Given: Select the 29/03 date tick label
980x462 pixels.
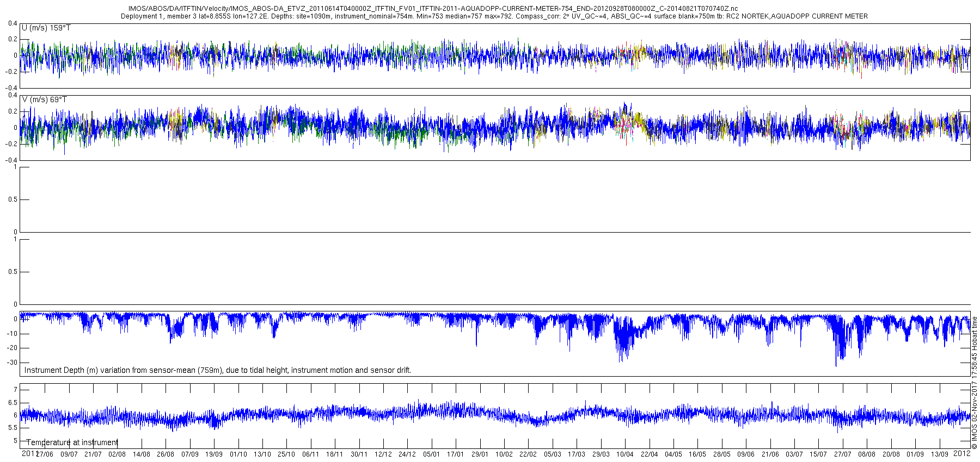Looking at the screenshot, I should point(601,454).
